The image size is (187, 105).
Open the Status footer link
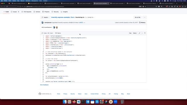[x=80, y=94]
